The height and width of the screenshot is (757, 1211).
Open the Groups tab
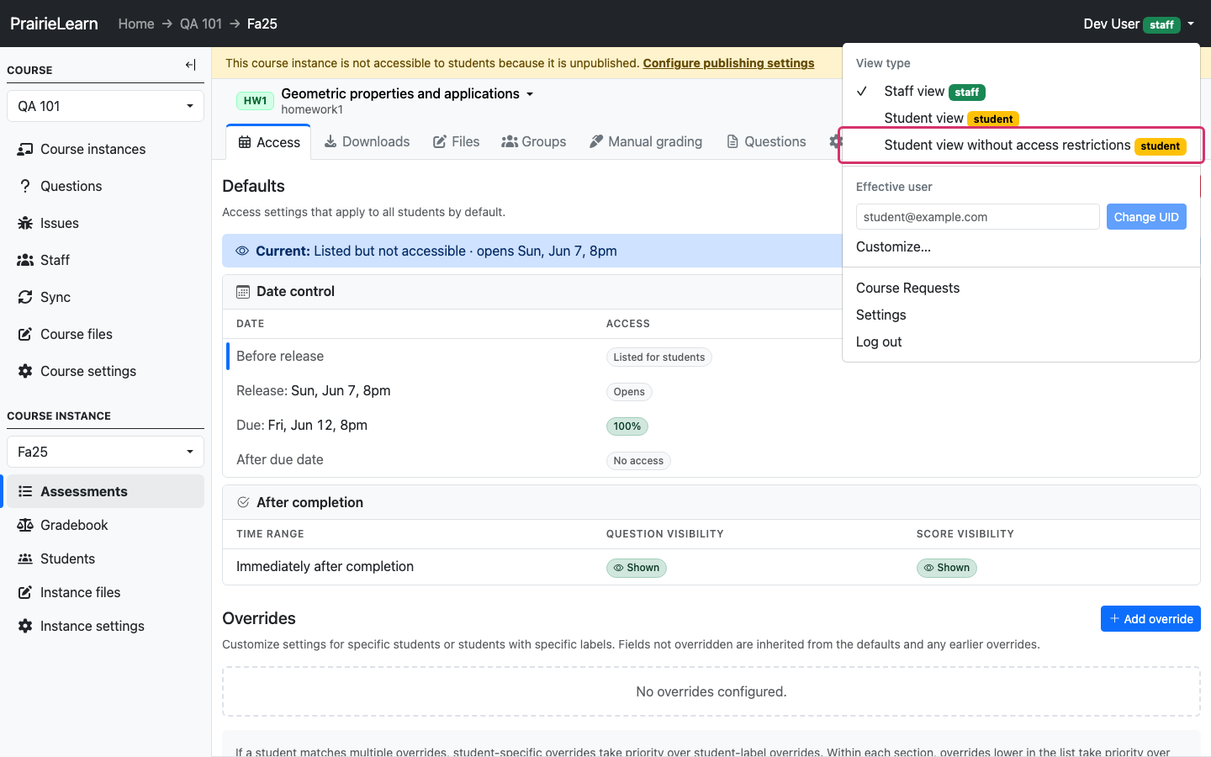point(534,141)
